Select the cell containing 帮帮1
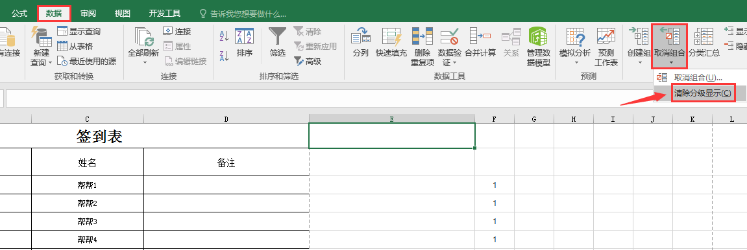Viewport: 747px width, 250px height. (87, 185)
